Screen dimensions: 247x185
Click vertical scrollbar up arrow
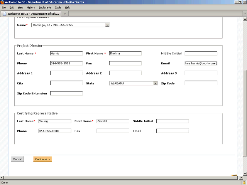pos(245,19)
